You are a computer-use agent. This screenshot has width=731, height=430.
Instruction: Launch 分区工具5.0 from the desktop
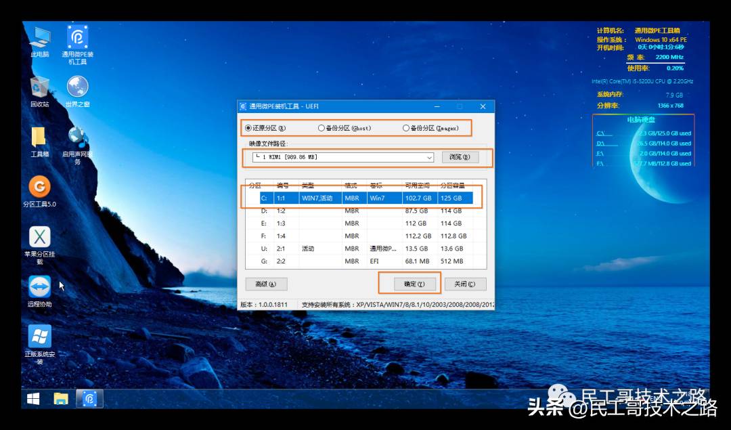click(x=40, y=192)
